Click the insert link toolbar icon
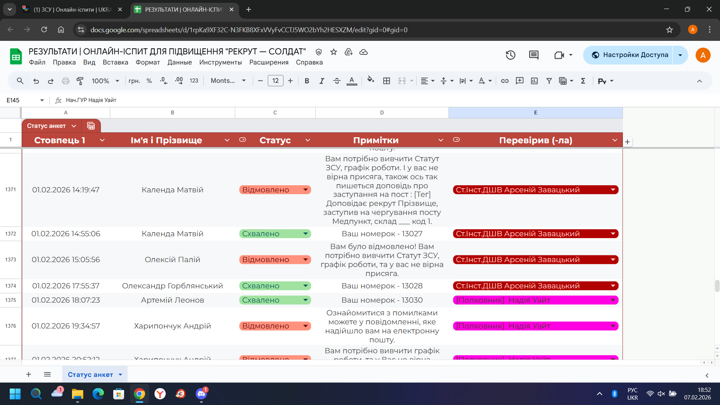 pyautogui.click(x=505, y=81)
